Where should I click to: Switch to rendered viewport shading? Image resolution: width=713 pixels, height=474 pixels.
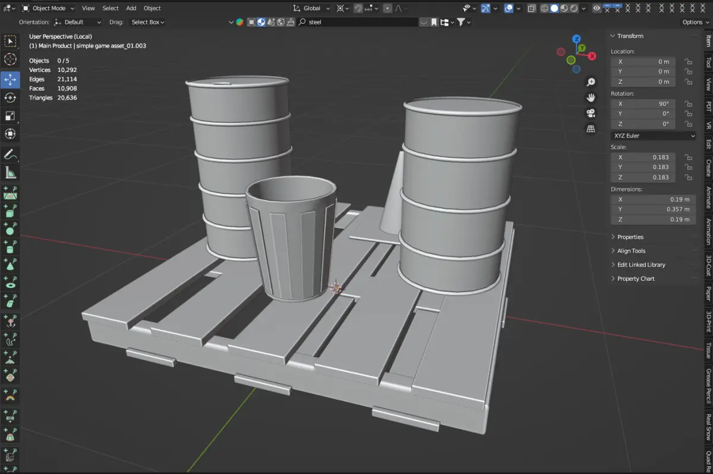574,8
